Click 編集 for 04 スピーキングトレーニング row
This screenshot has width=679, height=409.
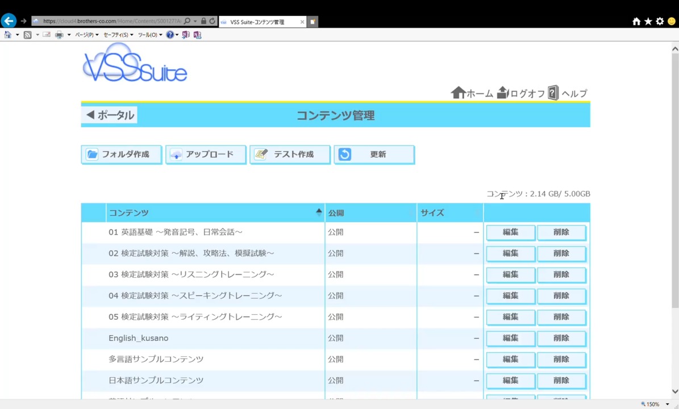[511, 296]
